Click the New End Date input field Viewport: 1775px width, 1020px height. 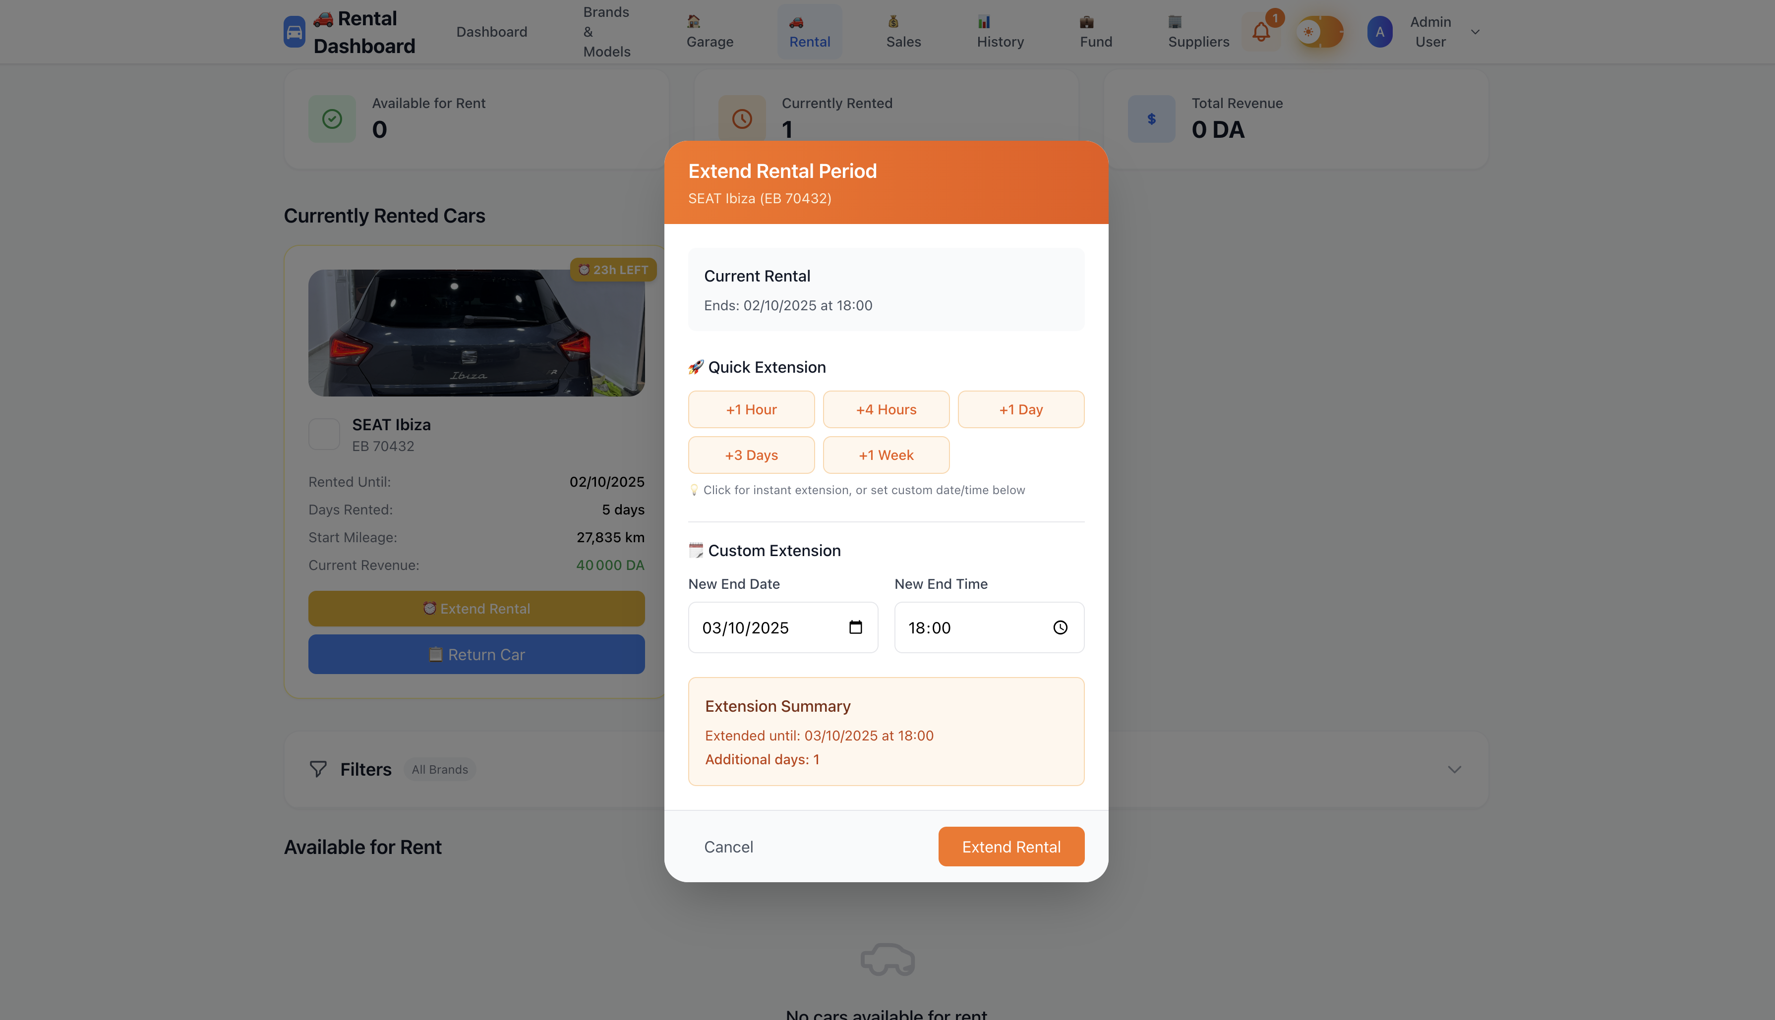tap(783, 627)
